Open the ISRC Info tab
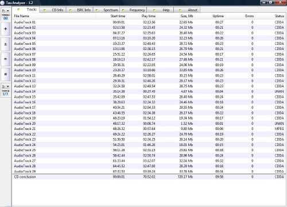Viewport: 287px width, 207px height. pyautogui.click(x=79, y=10)
